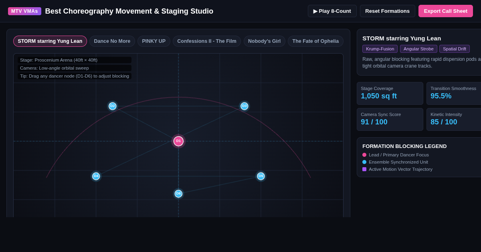The image size is (481, 252).
Task: Switch to Confessions II - The Film tab
Action: click(x=207, y=41)
